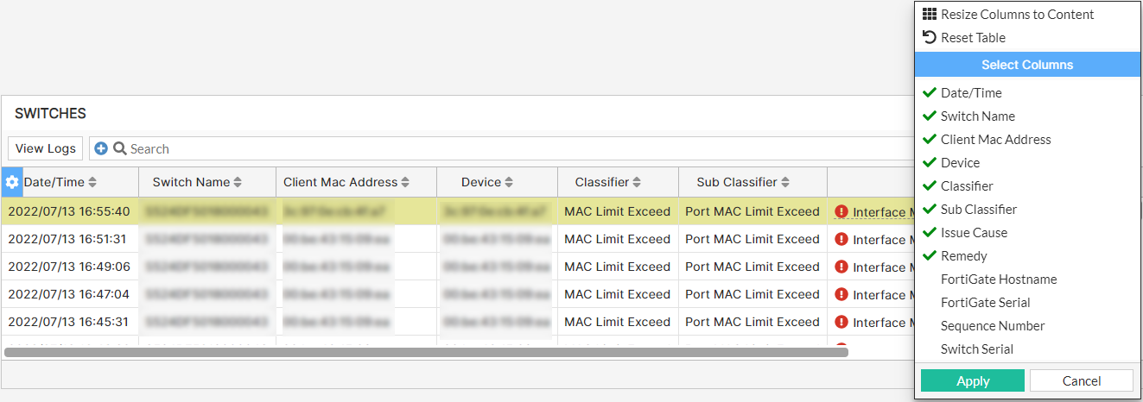Click the add filter plus icon
The width and height of the screenshot is (1143, 402).
pyautogui.click(x=101, y=148)
